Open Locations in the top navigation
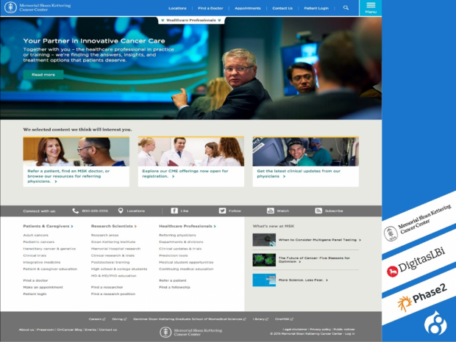Viewport: 456px width, 342px height. coord(177,8)
